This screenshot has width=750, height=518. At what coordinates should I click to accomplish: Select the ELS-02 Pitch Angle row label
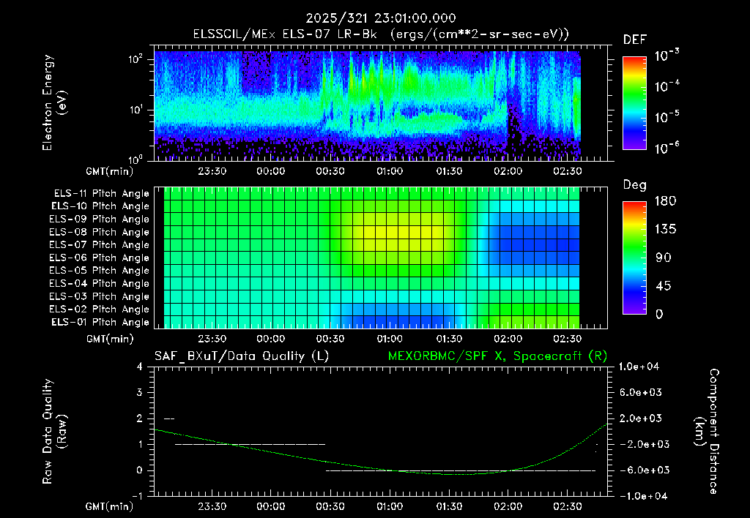tap(100, 309)
